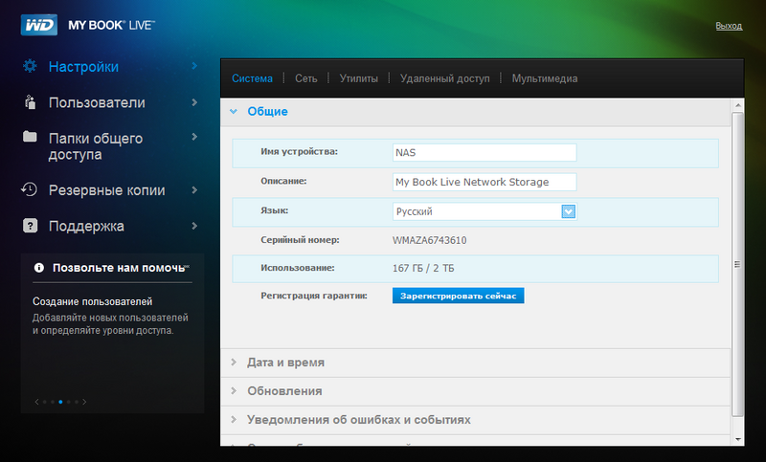Switch to the Сеть tab
Screen dimensions: 766x462
click(305, 78)
